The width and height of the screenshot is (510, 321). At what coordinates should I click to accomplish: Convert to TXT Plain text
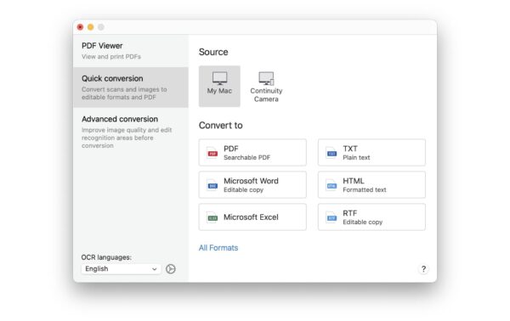tap(371, 152)
